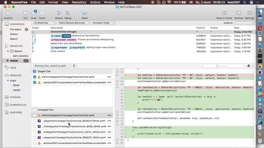Open the Merge tool in toolbar
This screenshot has width=264, height=148.
click(x=68, y=13)
